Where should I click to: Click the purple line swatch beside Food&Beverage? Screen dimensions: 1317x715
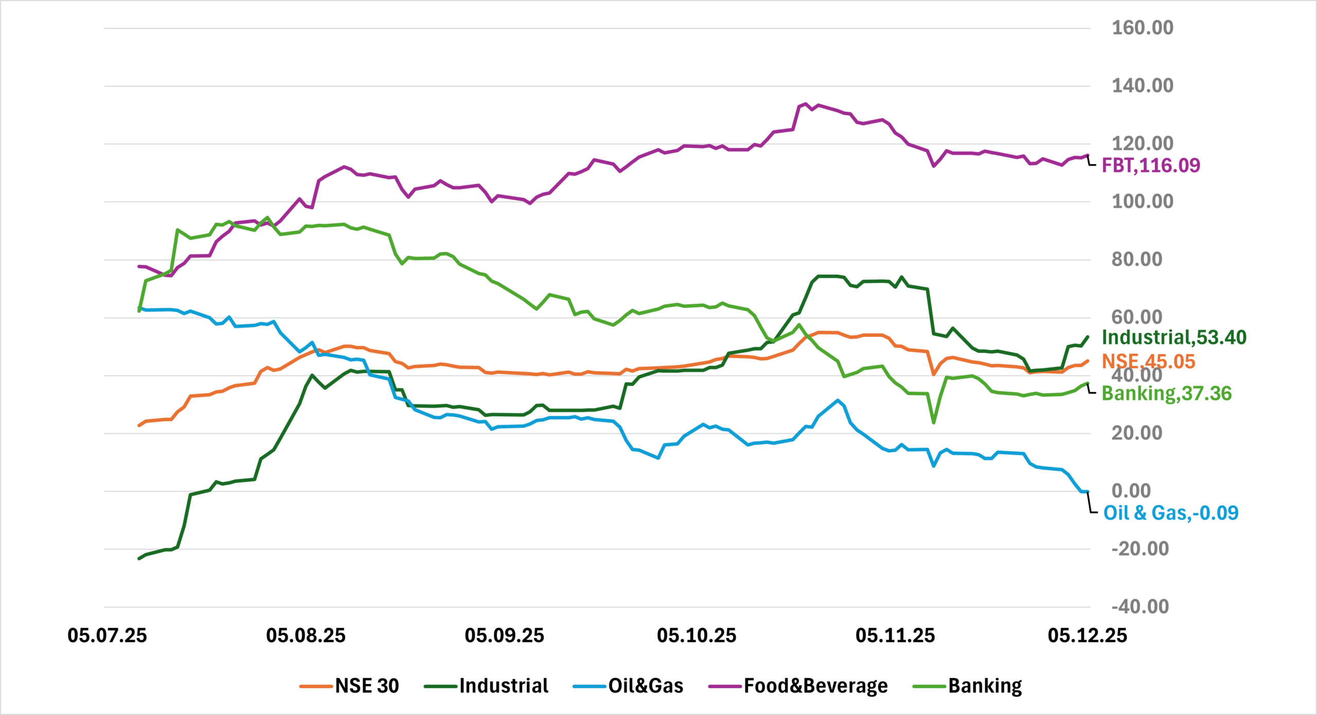(x=725, y=686)
